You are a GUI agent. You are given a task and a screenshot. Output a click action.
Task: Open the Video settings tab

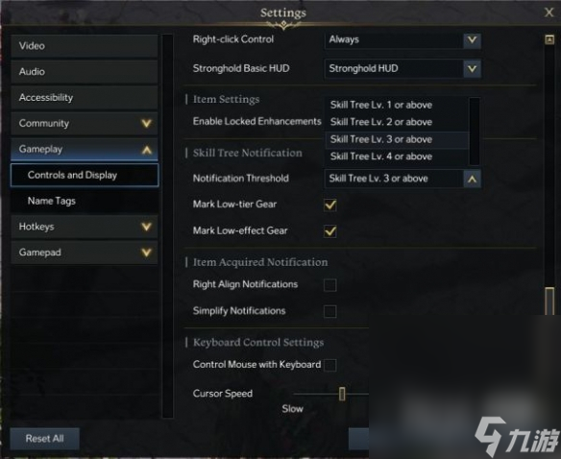(x=85, y=46)
